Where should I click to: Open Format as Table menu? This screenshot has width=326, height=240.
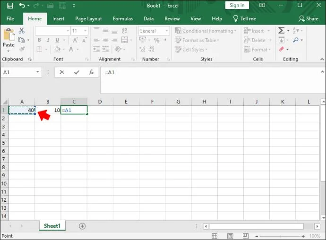click(197, 40)
